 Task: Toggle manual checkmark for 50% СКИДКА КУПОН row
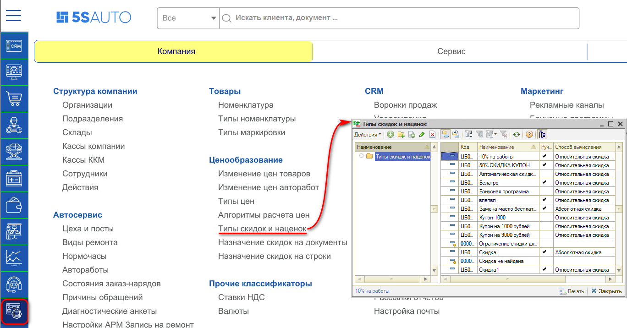coord(544,165)
